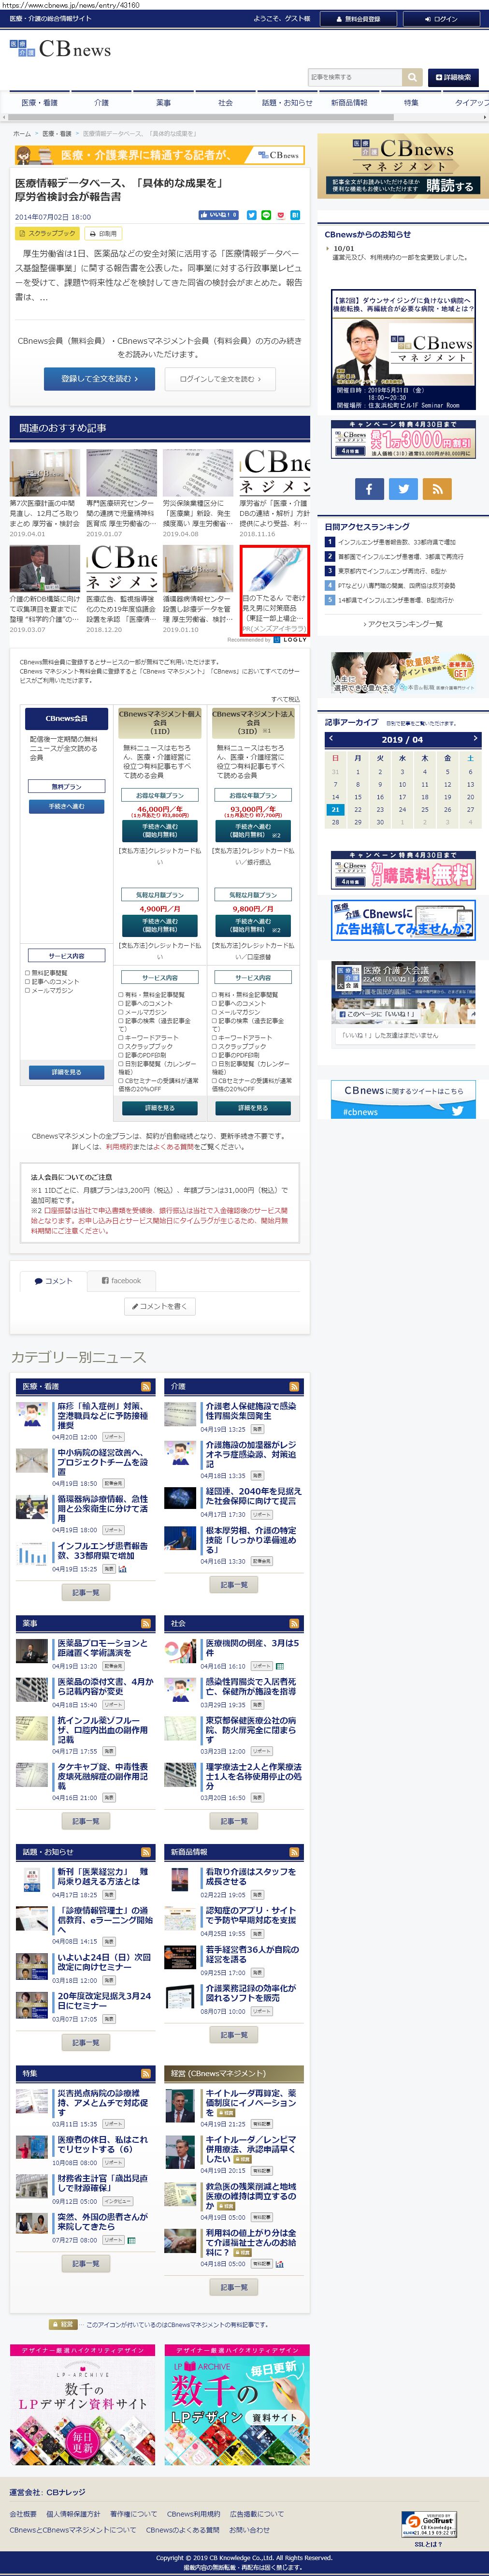This screenshot has height=2576, width=489.
Task: Click the search magnifier icon button
Action: coord(412,77)
